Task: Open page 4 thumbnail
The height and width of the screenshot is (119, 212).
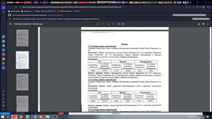Action: click(23, 103)
